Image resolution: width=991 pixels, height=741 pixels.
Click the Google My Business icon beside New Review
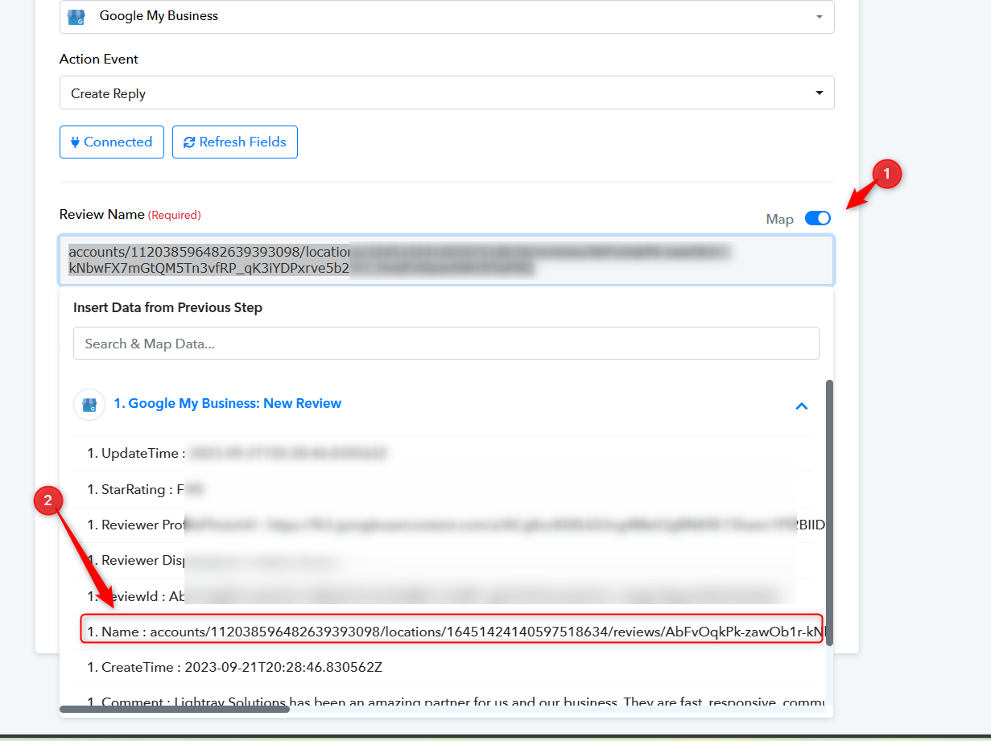[x=89, y=404]
